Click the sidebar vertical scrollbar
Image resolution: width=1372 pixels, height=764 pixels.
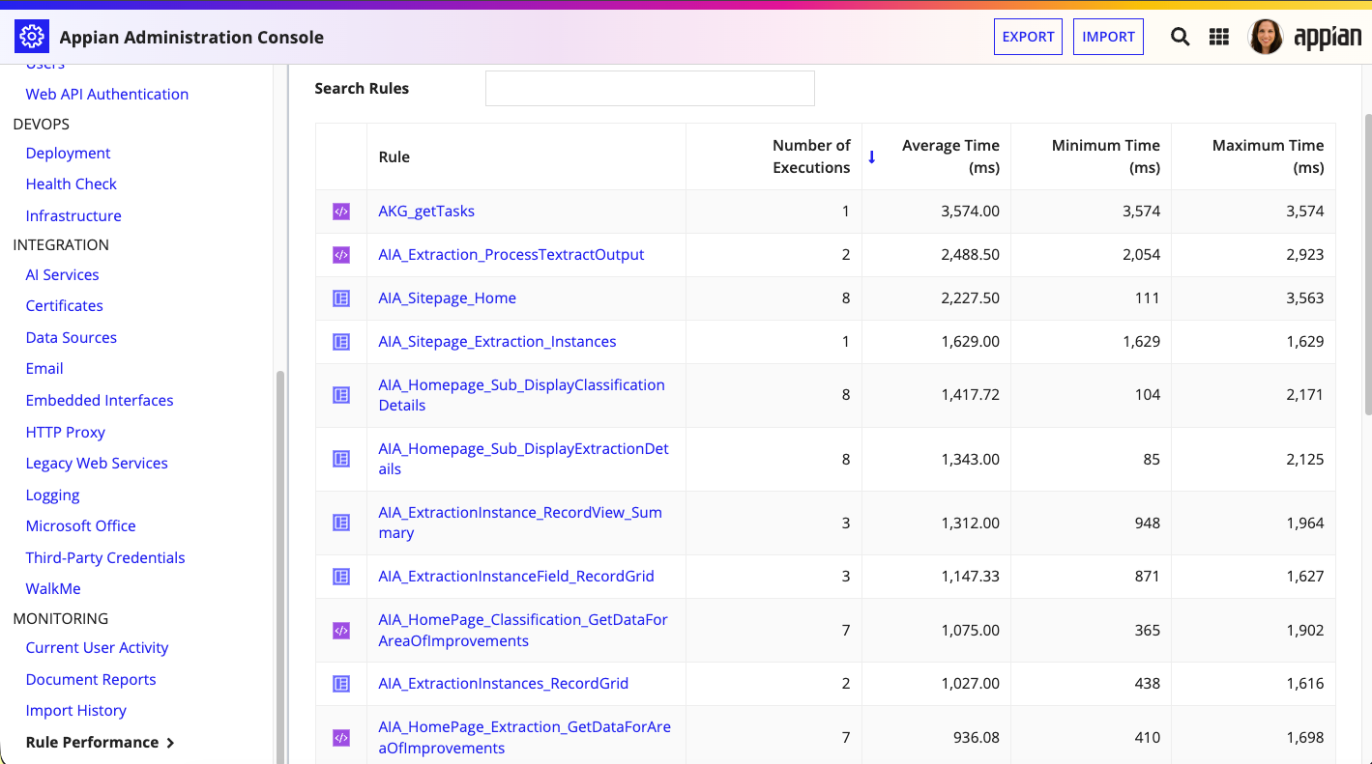[280, 565]
